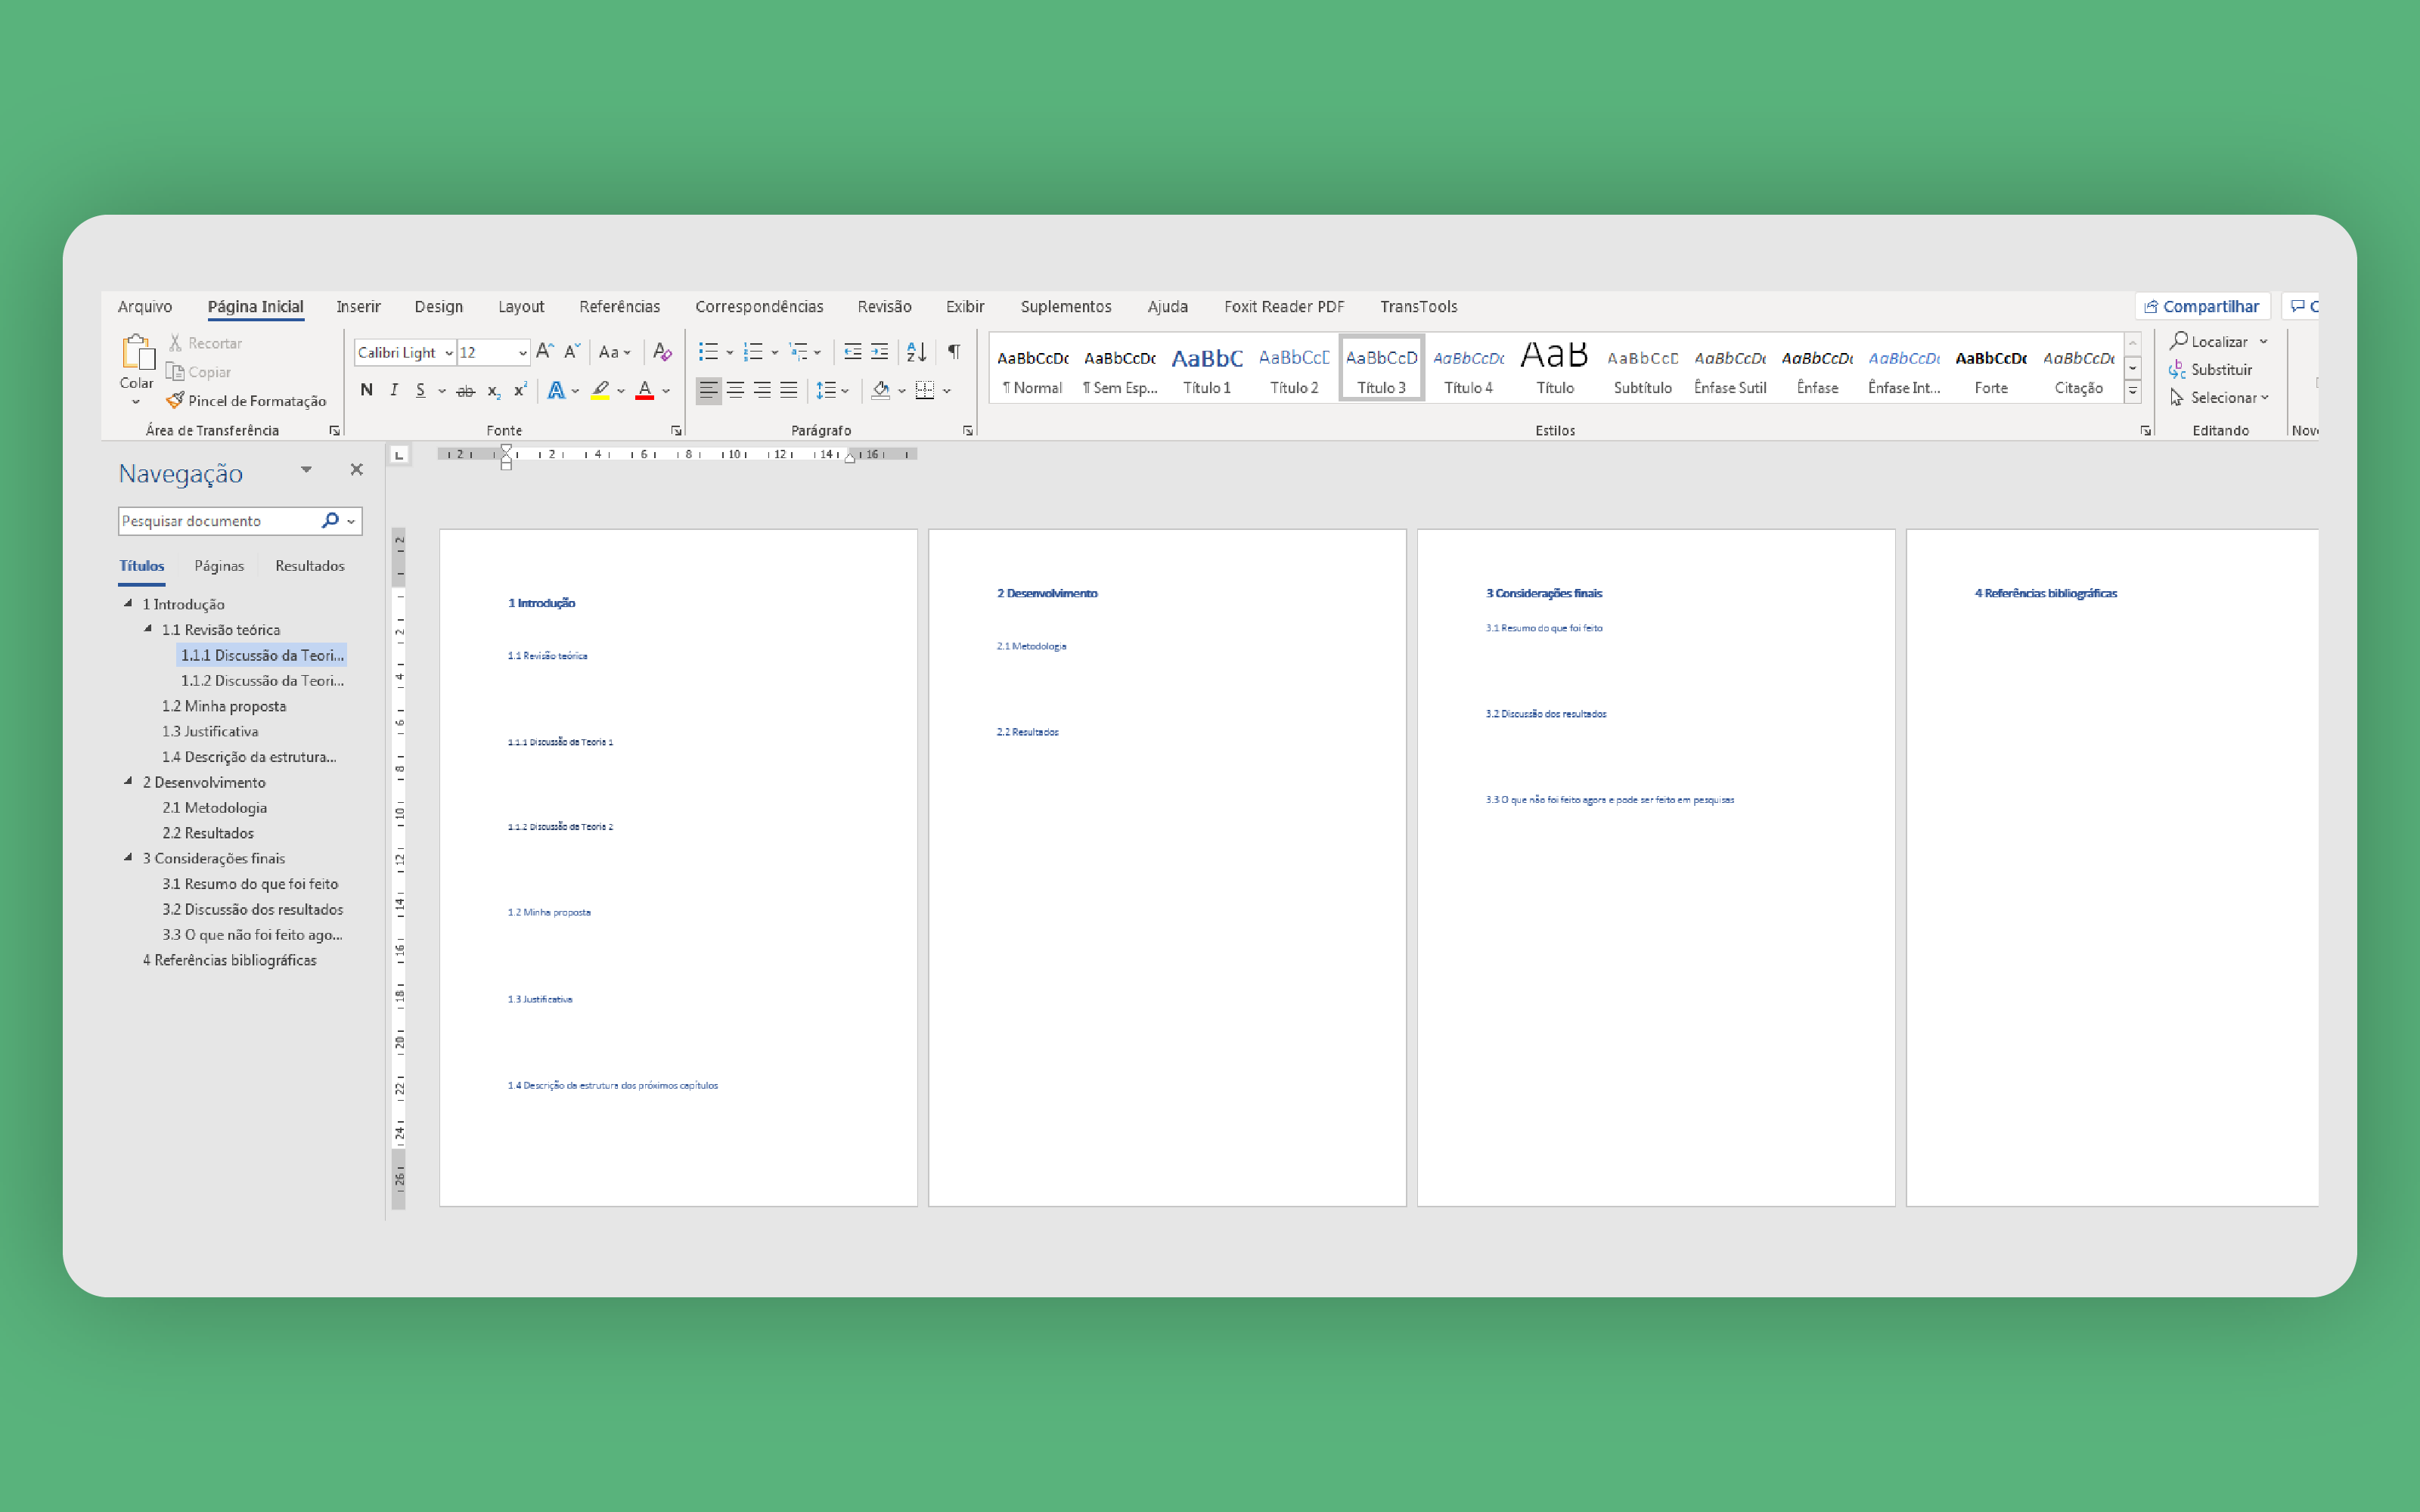Toggle strikethrough formatting
The image size is (2420, 1512).
465,391
